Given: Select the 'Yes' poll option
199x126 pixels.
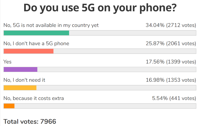Looking at the screenshot, I should 7,62.
